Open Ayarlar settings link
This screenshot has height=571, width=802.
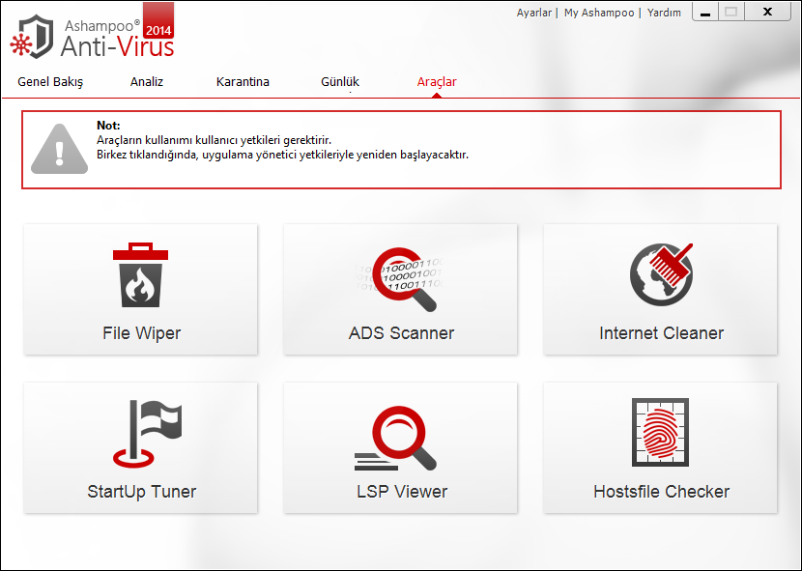534,13
